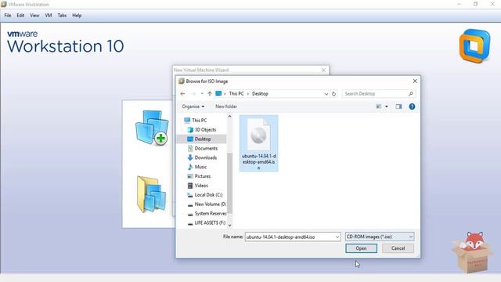Screen dimensions: 501x282
Task: Click the Open a Virtual Machine folder icon
Action: 151,194
